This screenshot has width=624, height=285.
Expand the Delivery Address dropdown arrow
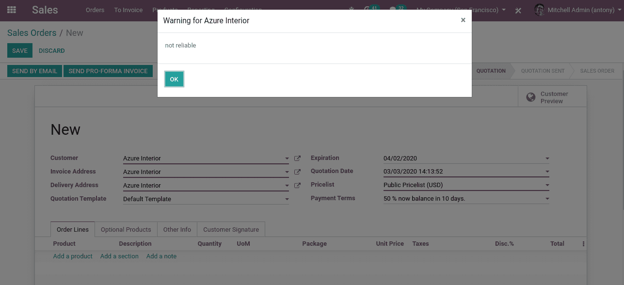pyautogui.click(x=287, y=186)
